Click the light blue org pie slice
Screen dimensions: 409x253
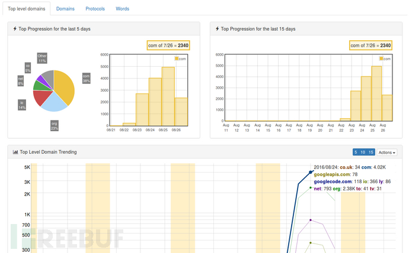coord(57,103)
